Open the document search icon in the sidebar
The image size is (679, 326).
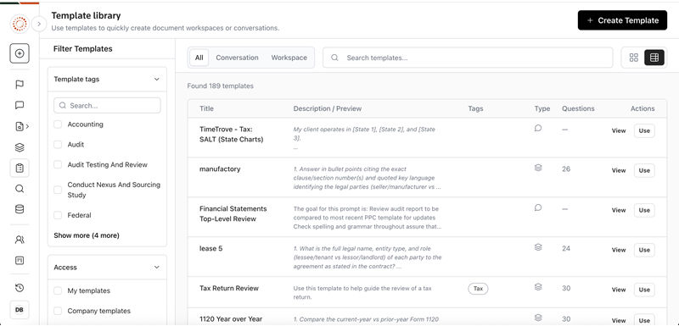19,126
